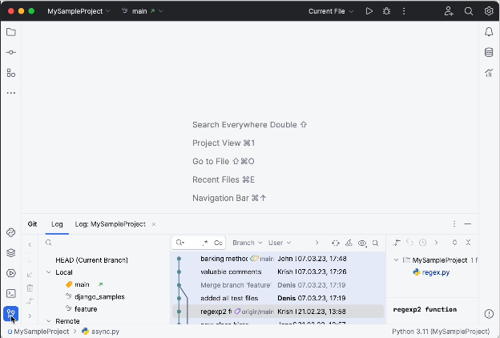
Task: Switch to Log: MySampleProject tab
Action: [x=111, y=224]
